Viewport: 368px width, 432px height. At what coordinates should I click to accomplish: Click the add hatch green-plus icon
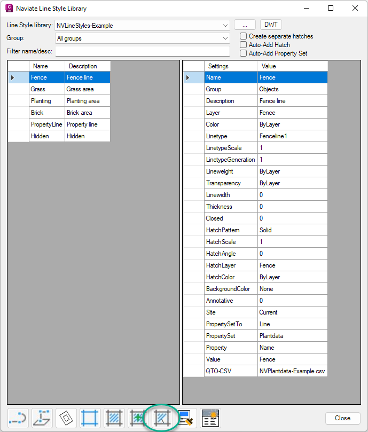click(x=138, y=418)
